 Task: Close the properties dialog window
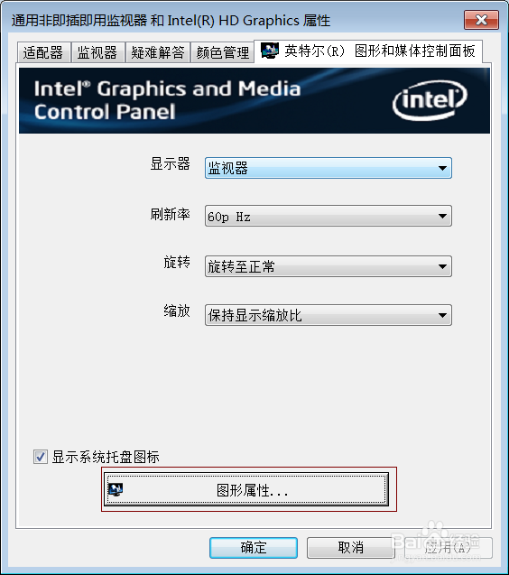(482, 20)
